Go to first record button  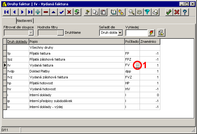coord(6,12)
